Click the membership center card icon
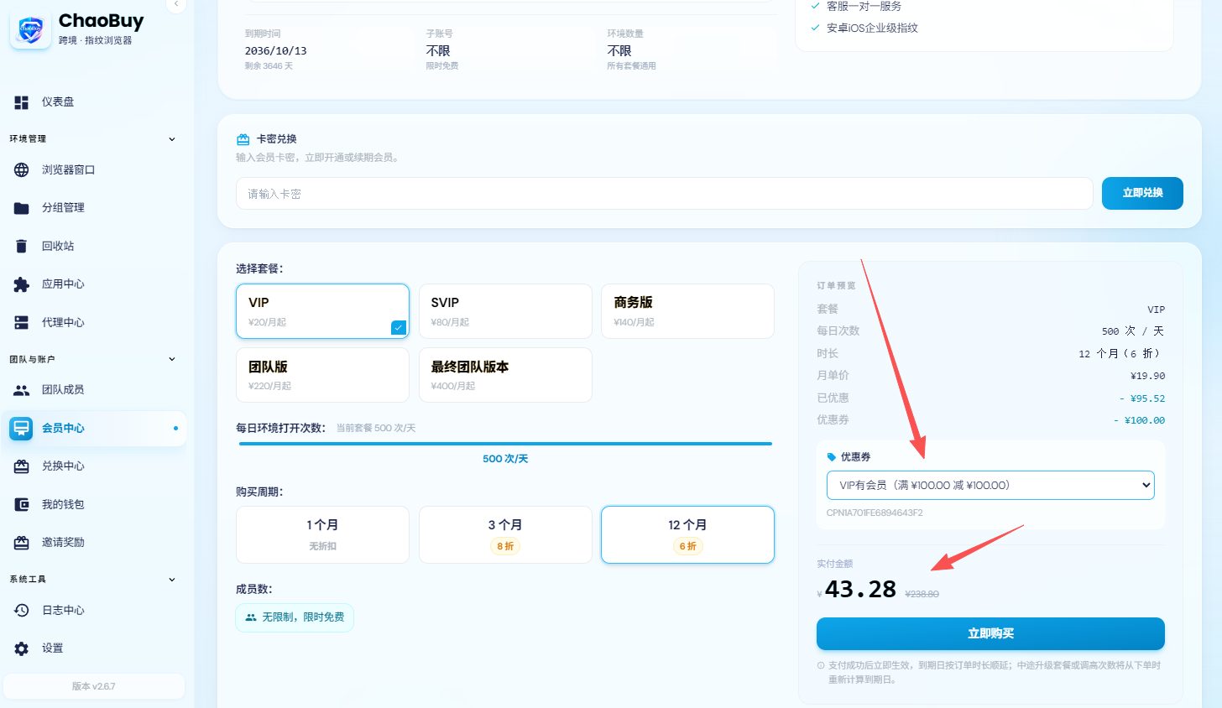The image size is (1222, 708). click(x=21, y=429)
